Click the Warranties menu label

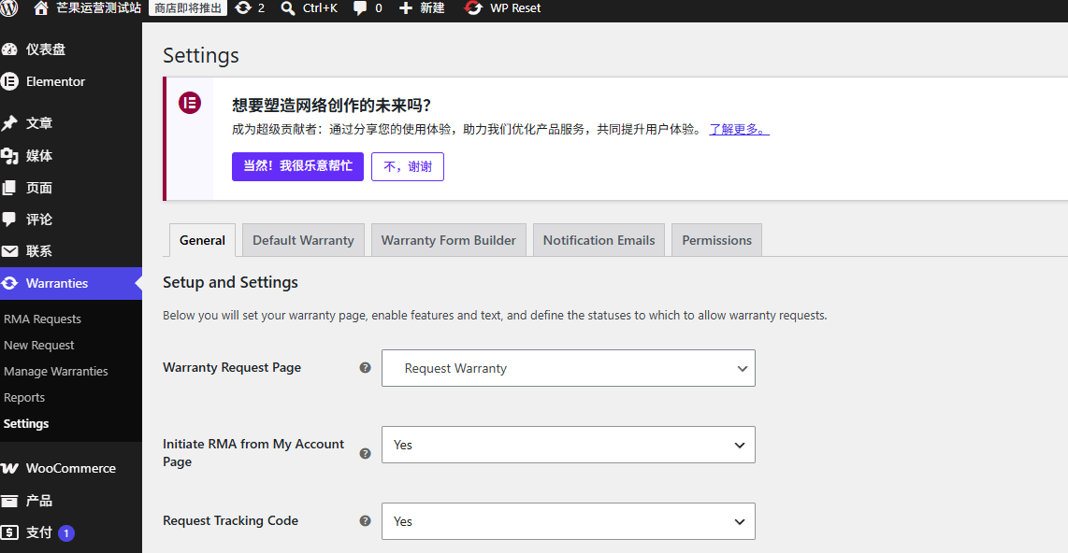pos(56,283)
